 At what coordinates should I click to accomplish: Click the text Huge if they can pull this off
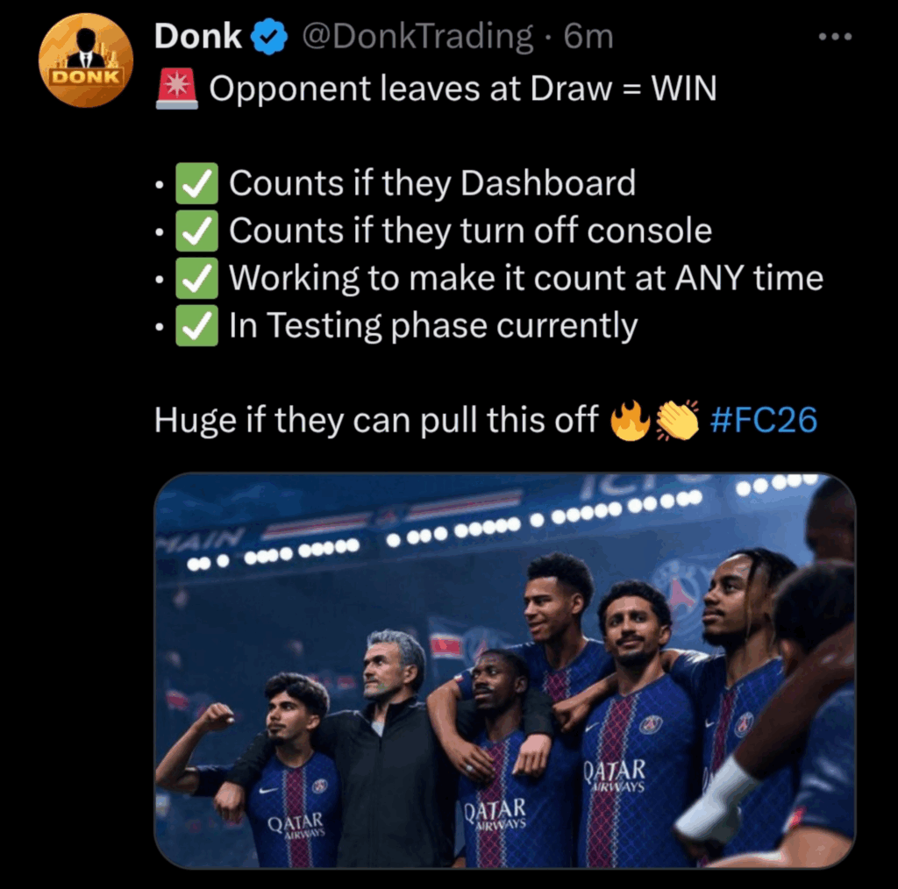[x=376, y=420]
